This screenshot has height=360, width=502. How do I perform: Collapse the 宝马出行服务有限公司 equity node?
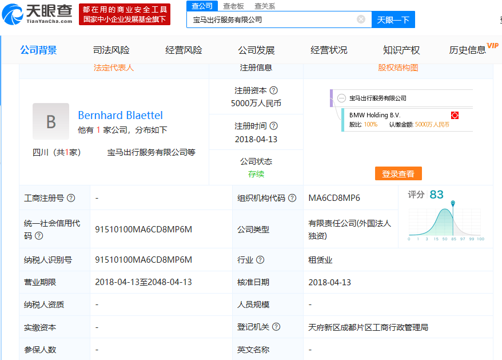pos(341,98)
